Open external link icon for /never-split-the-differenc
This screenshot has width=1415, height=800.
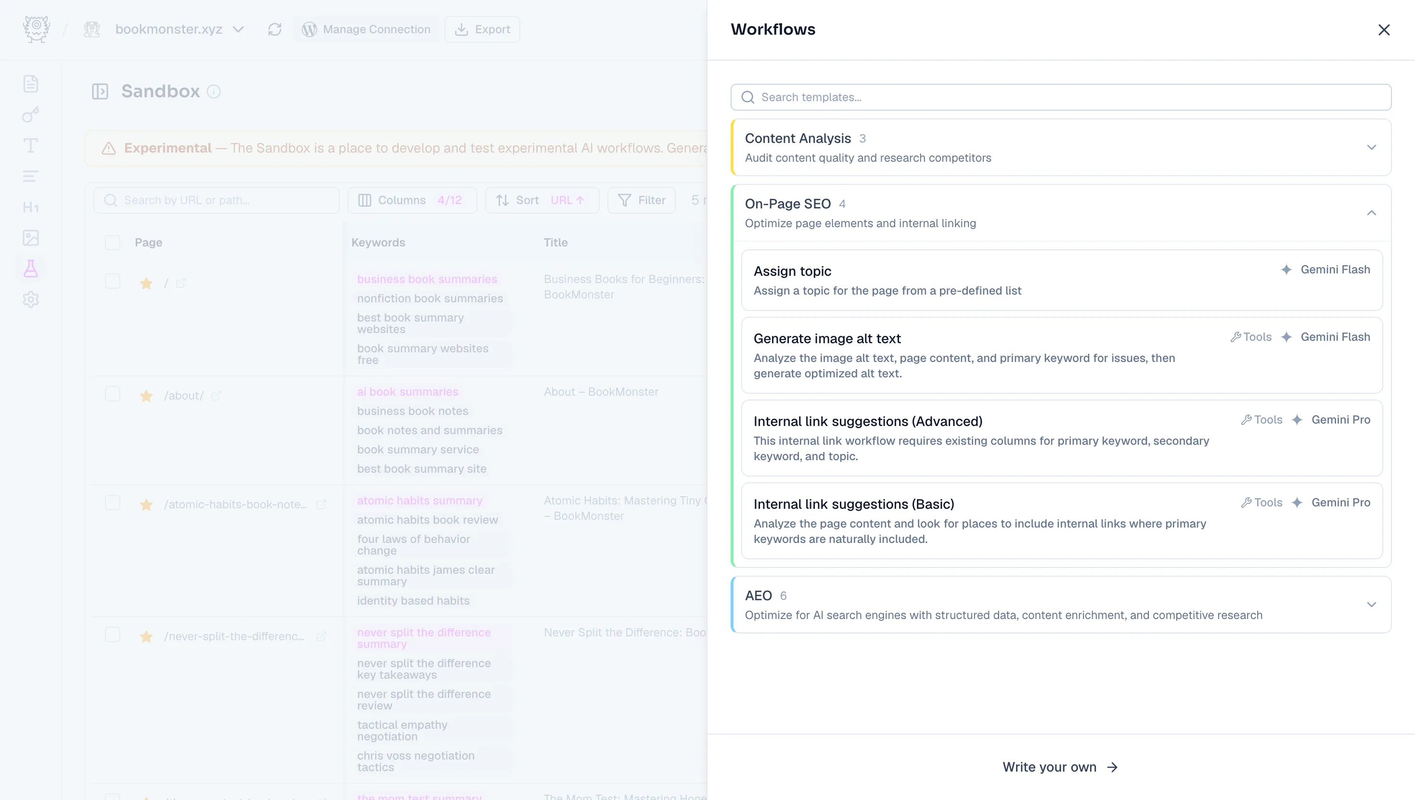click(322, 636)
